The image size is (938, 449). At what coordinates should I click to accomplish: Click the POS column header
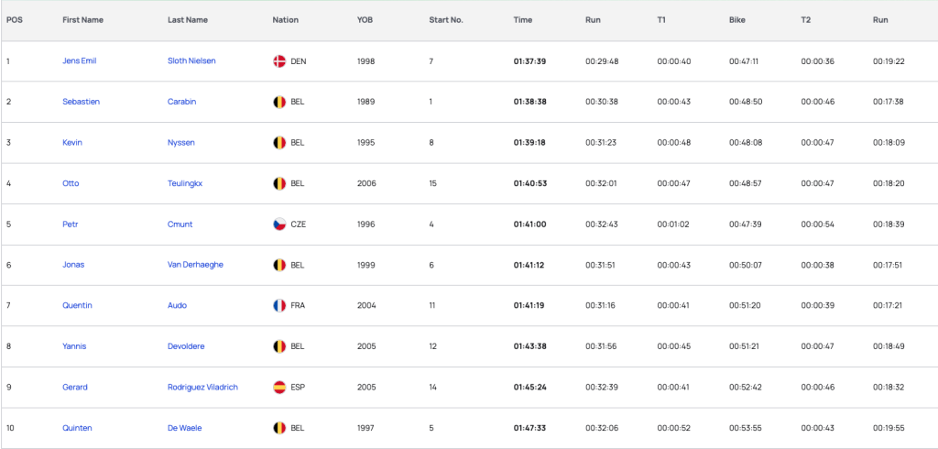15,20
